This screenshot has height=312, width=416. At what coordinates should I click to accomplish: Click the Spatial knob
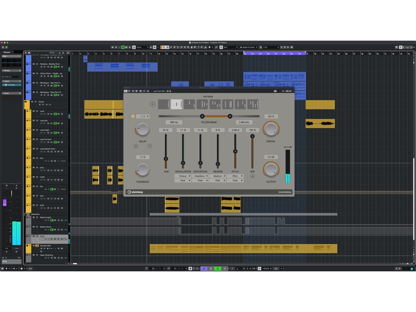(x=271, y=129)
